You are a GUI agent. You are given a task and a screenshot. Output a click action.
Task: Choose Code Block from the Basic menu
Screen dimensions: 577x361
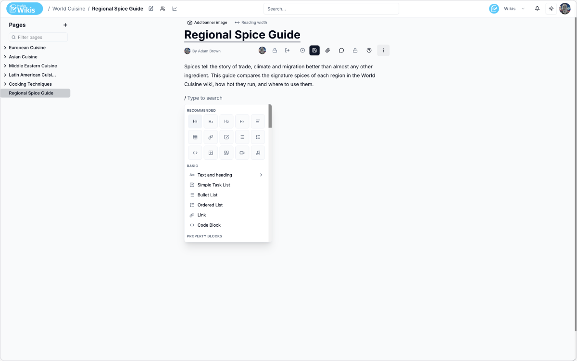226,225
